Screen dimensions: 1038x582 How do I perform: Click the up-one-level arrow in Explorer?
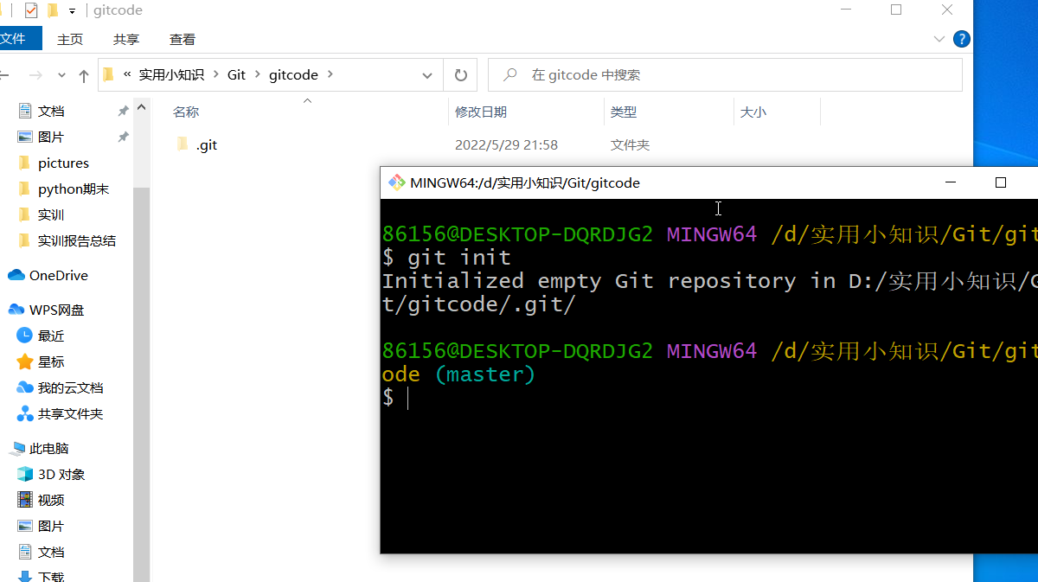(x=84, y=75)
